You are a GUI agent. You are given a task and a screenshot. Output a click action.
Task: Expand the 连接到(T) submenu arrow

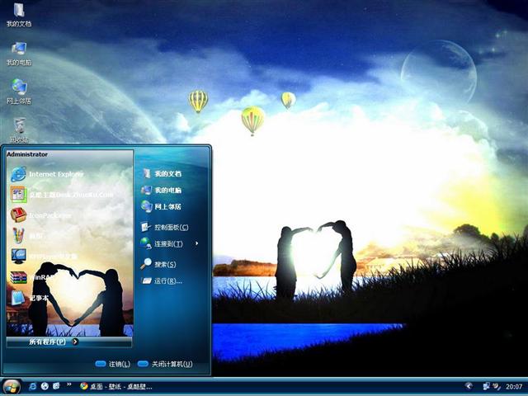[196, 243]
